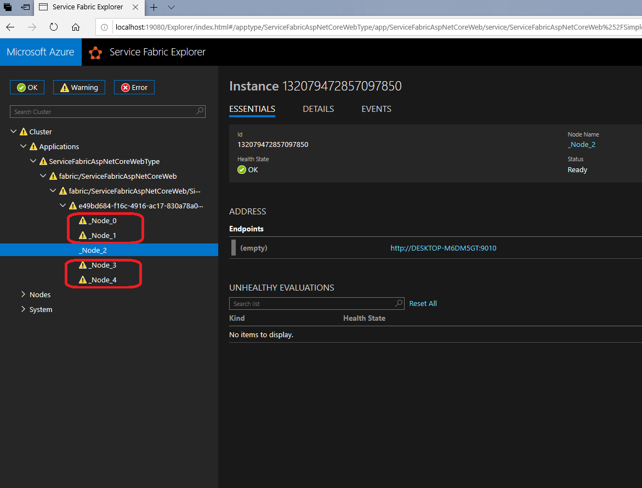Open the _Node_2 node name link
Image resolution: width=642 pixels, height=488 pixels.
tap(581, 145)
